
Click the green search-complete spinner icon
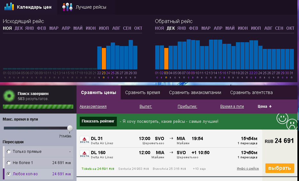pyautogui.click(x=9, y=96)
